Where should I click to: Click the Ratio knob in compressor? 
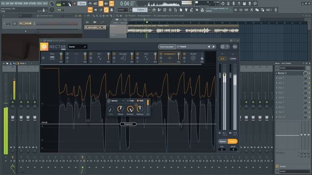[x=111, y=109]
